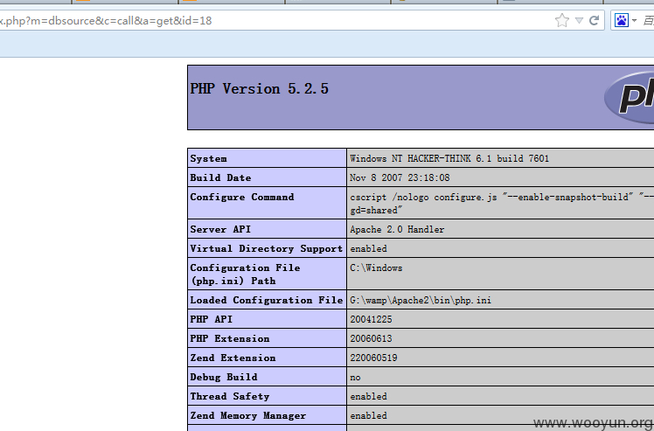Image resolution: width=654 pixels, height=431 pixels.
Task: Select 'enabled' value for Thread Safety
Action: click(x=368, y=396)
